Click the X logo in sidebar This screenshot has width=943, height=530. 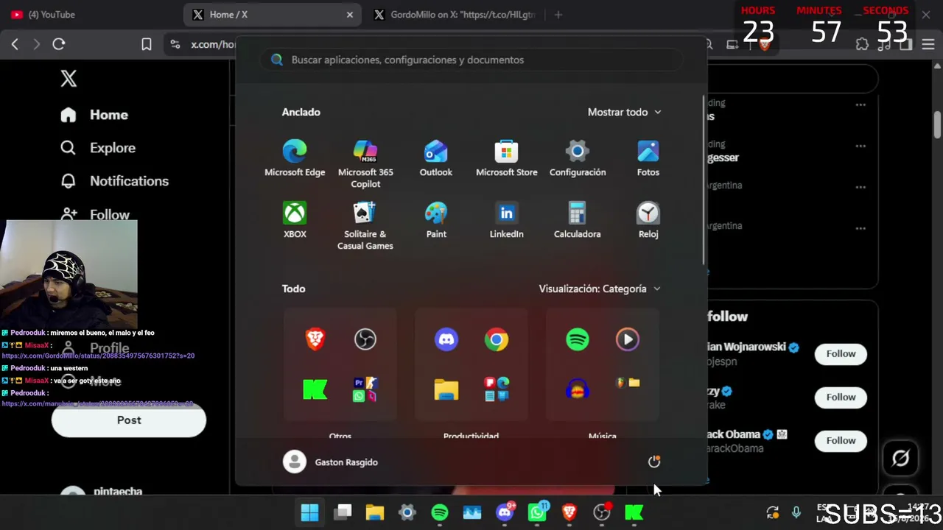(69, 78)
